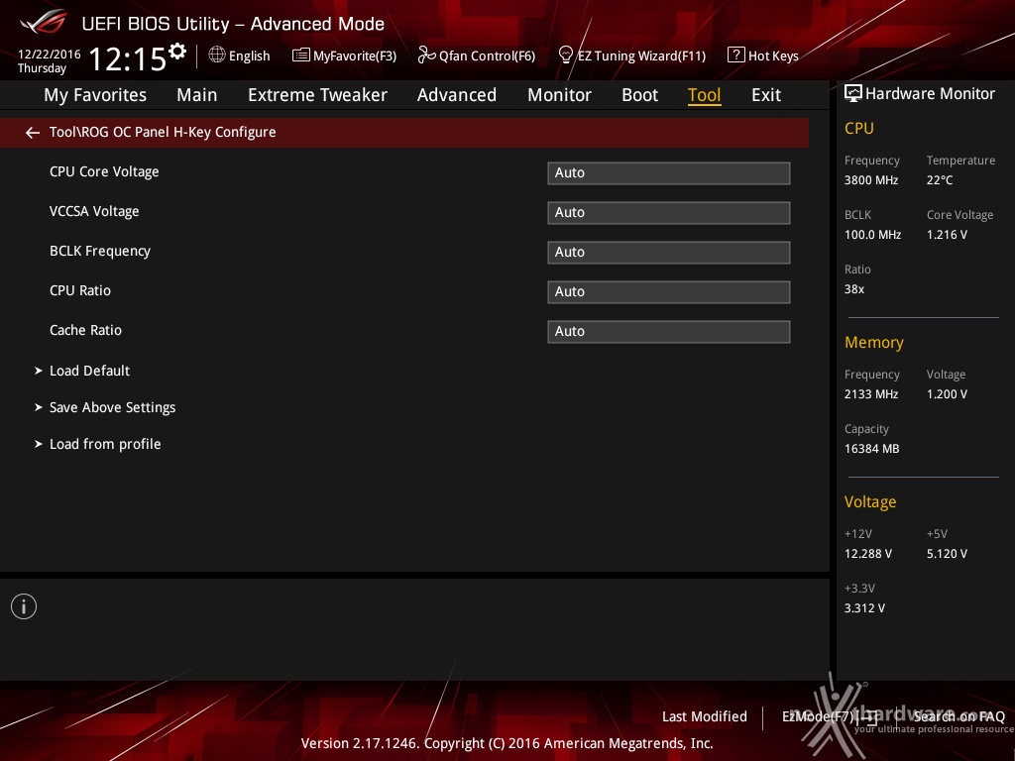The image size is (1015, 761).
Task: Click the +3.3V reading 3.312 V
Action: tap(864, 608)
